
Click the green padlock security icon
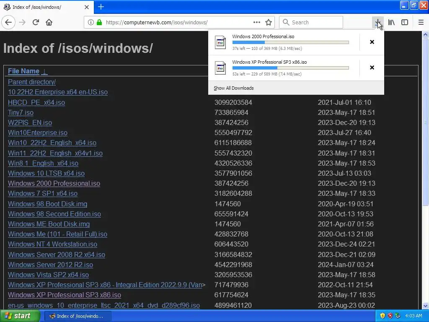(x=99, y=22)
